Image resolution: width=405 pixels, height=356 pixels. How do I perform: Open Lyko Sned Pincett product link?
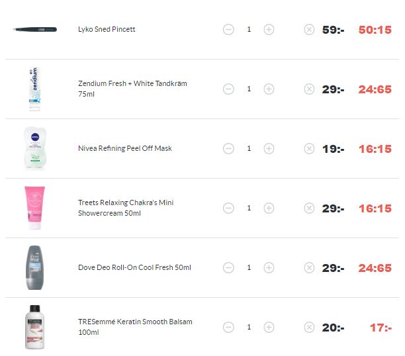tap(107, 29)
